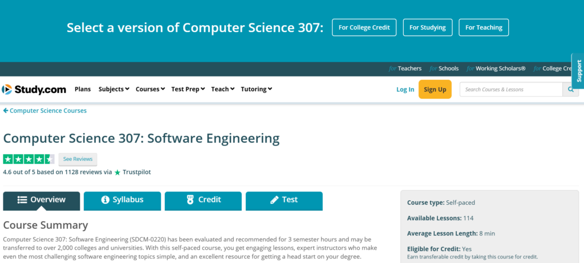The image size is (584, 263).
Task: Click the Study.com logo icon
Action: pos(7,90)
